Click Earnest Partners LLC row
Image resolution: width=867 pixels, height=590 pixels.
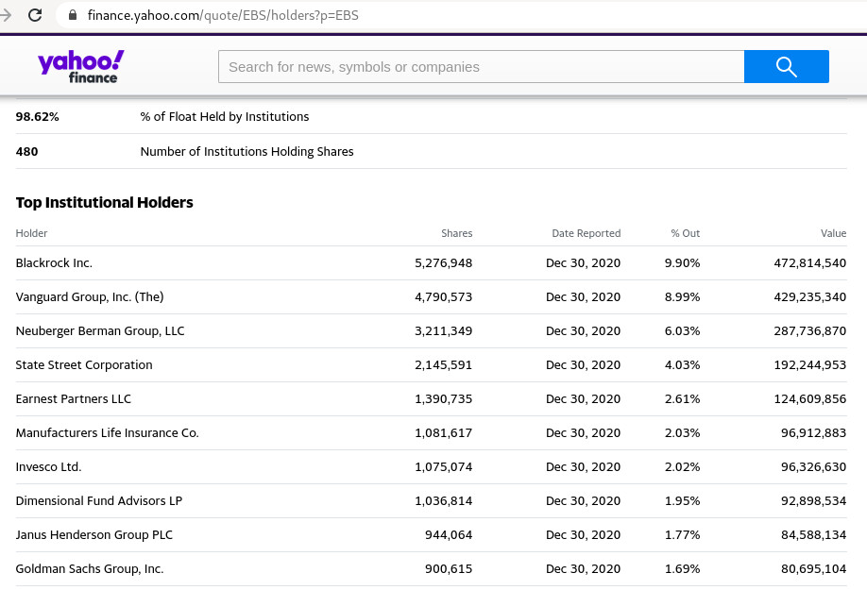[x=74, y=398]
